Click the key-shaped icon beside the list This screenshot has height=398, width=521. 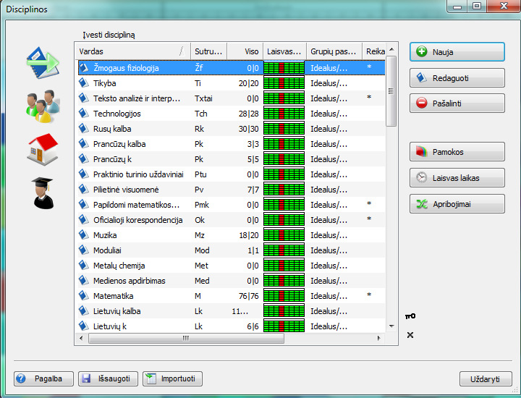pos(410,316)
